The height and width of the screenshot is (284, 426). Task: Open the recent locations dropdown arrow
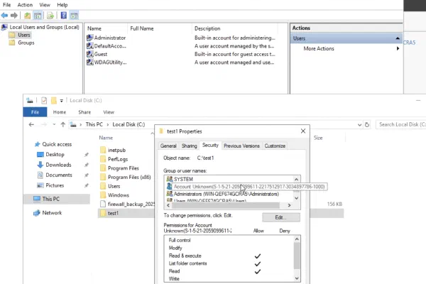pyautogui.click(x=54, y=124)
